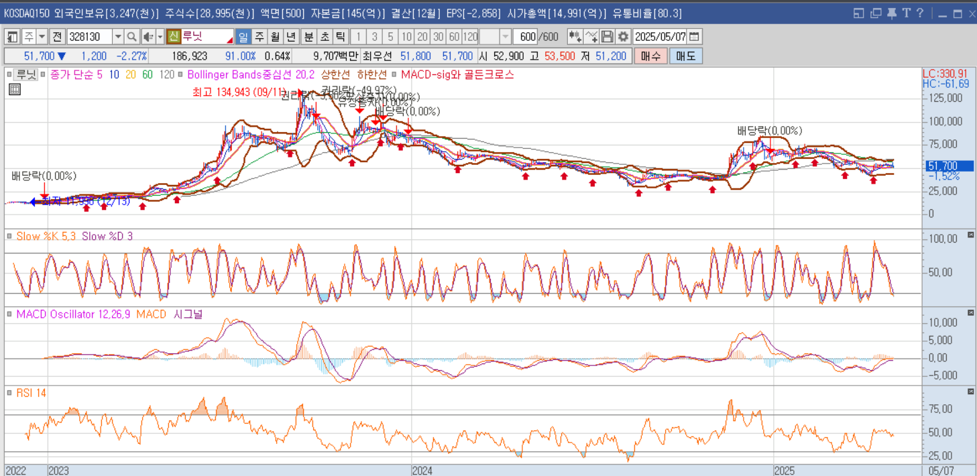Click the 종가 단순 5 moving average label
Image resolution: width=977 pixels, height=476 pixels.
pos(76,74)
